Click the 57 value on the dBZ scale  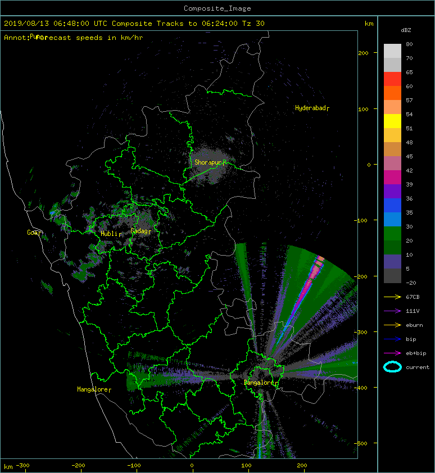click(x=409, y=100)
